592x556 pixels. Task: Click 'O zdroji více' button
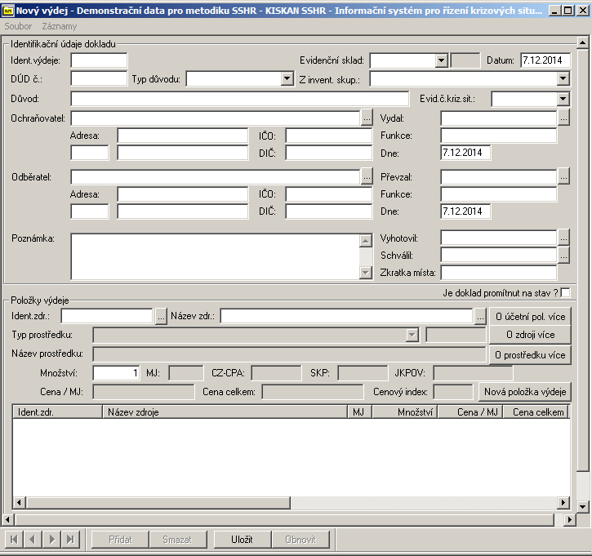click(x=530, y=335)
